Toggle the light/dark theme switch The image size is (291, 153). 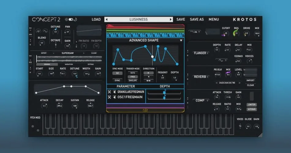(x=71, y=20)
